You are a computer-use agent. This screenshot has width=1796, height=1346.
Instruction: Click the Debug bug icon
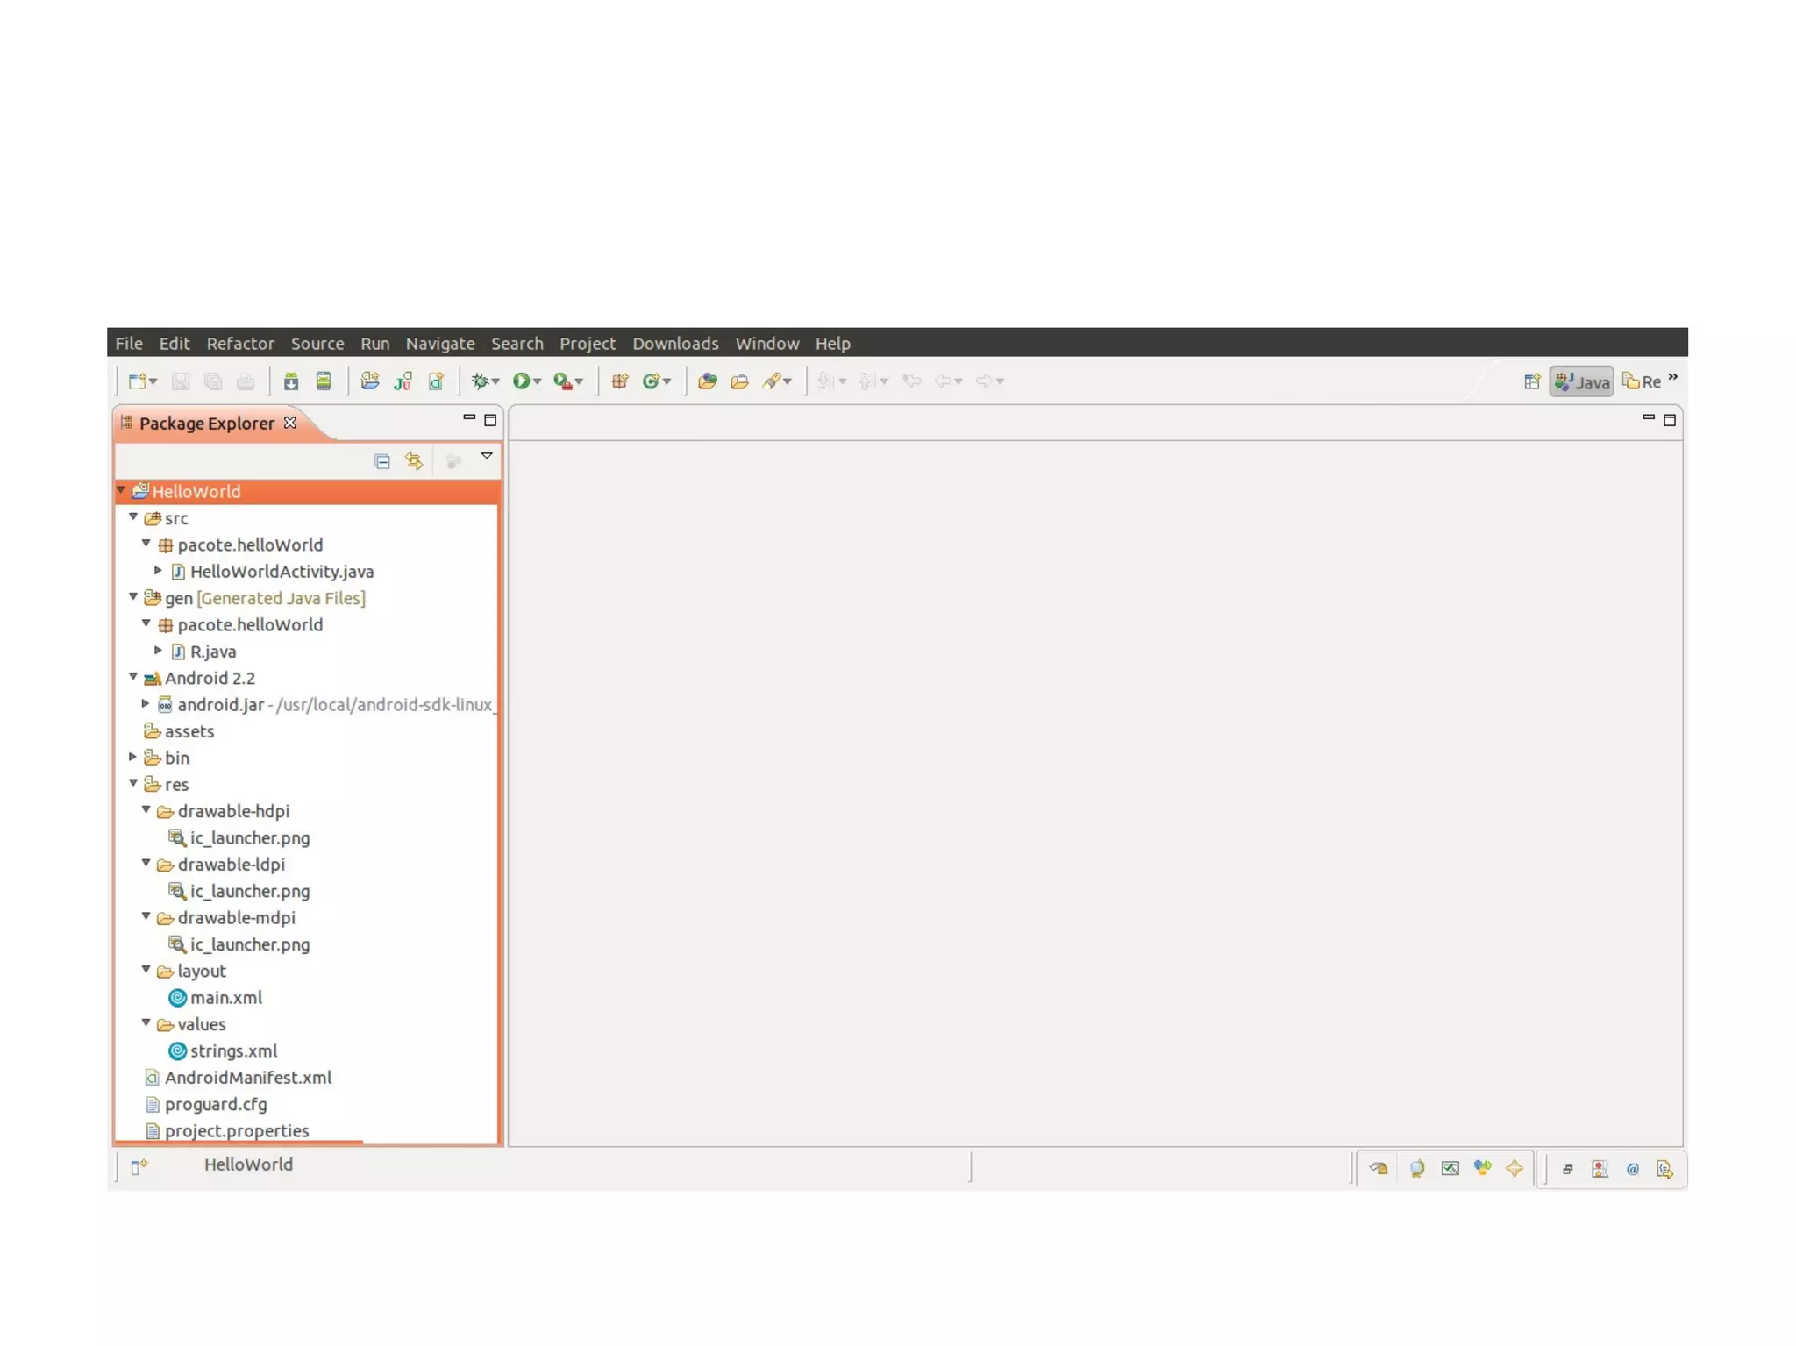[x=480, y=381]
